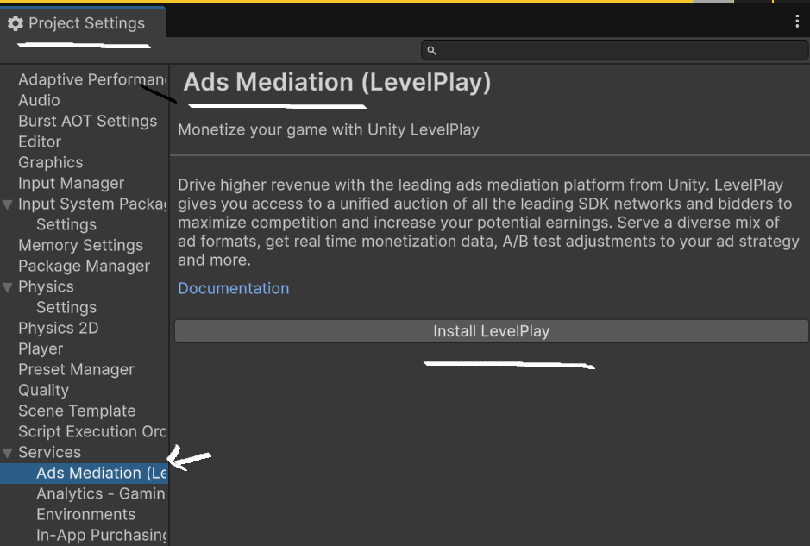Select Audio in the settings list
Image resolution: width=810 pixels, height=546 pixels.
pos(40,100)
